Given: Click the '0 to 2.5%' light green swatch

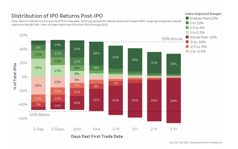Looking at the screenshot, I should pos(187,32).
